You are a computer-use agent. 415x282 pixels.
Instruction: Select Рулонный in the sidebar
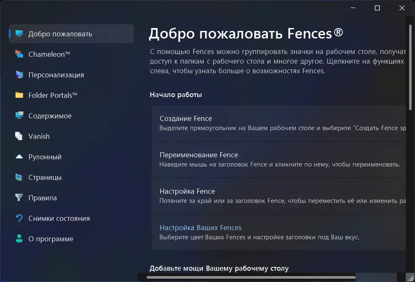(x=71, y=157)
